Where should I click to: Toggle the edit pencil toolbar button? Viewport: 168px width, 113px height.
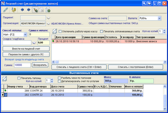pyautogui.click(x=35, y=10)
